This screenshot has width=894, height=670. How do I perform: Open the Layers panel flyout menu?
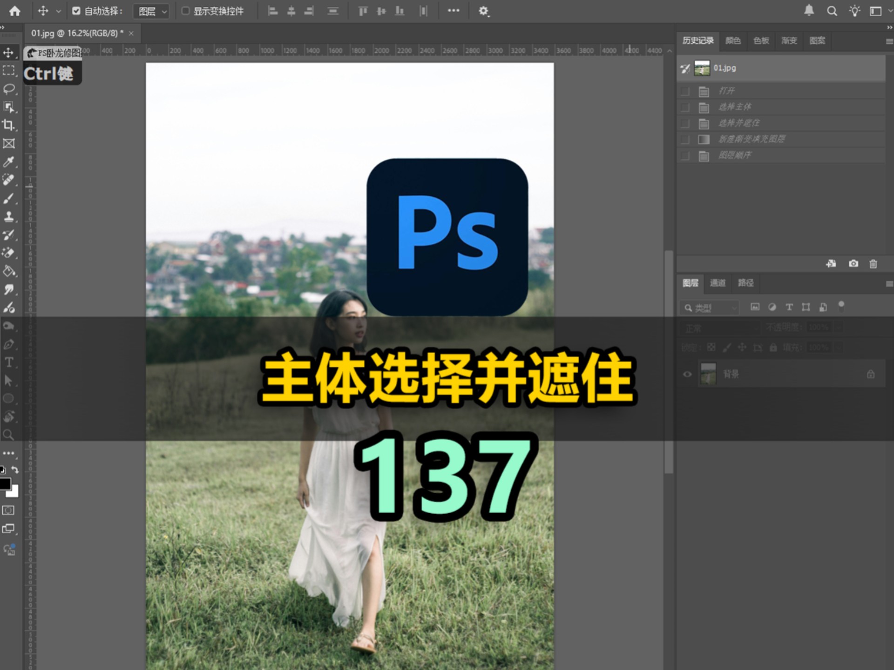889,283
